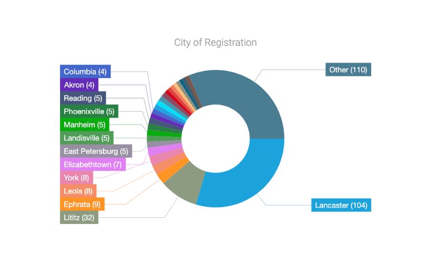Select the Akron (4) label
This screenshot has height=262, width=429.
click(79, 85)
